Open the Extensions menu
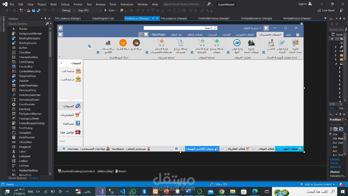 point(127,4)
